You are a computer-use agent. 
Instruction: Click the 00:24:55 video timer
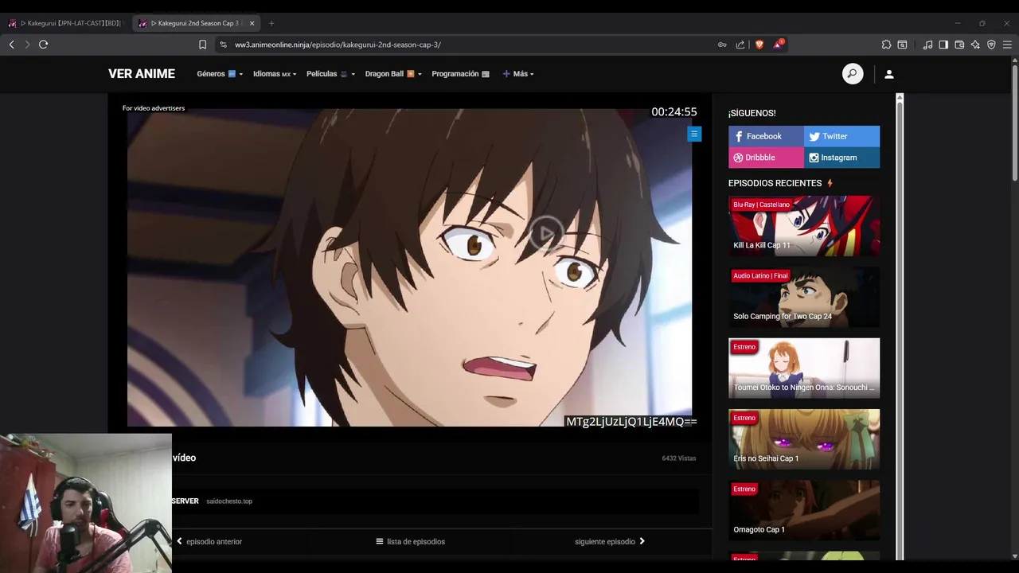(x=674, y=112)
